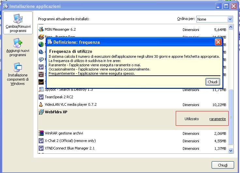Screen dimensions: 240x173
Task: Click the TeamSpeak 2 RC2 icon
Action: (41, 97)
